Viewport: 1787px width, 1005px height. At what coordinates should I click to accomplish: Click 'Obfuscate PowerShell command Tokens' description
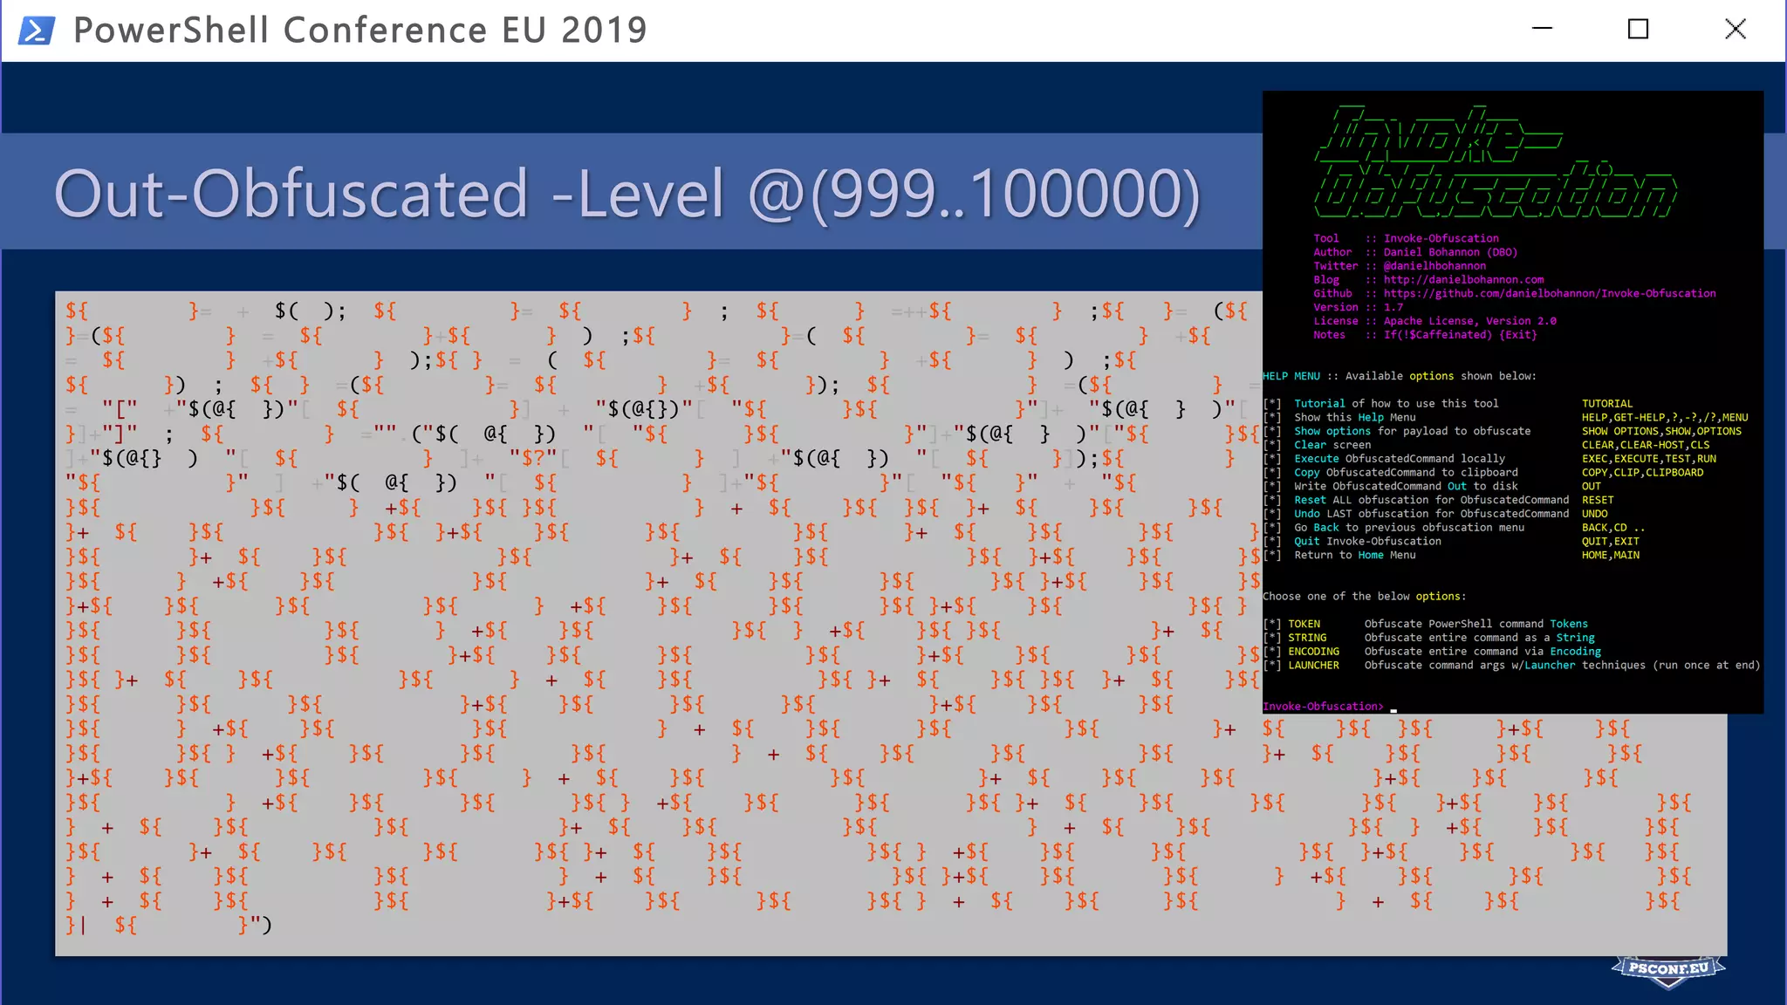click(x=1476, y=625)
